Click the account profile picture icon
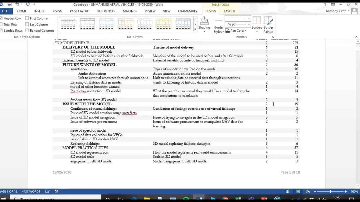Image resolution: width=360 pixels, height=202 pixels. [354, 11]
